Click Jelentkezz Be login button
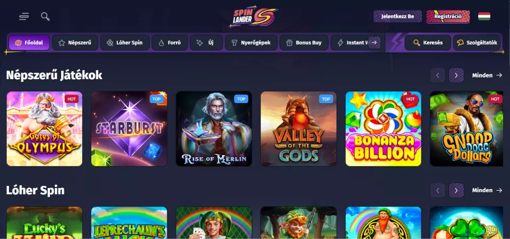Screen dimensions: 510x239 click(397, 16)
